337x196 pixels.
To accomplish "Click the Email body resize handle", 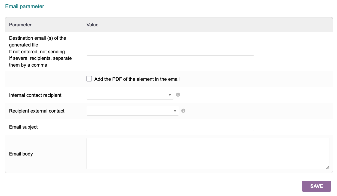I will [x=327, y=167].
